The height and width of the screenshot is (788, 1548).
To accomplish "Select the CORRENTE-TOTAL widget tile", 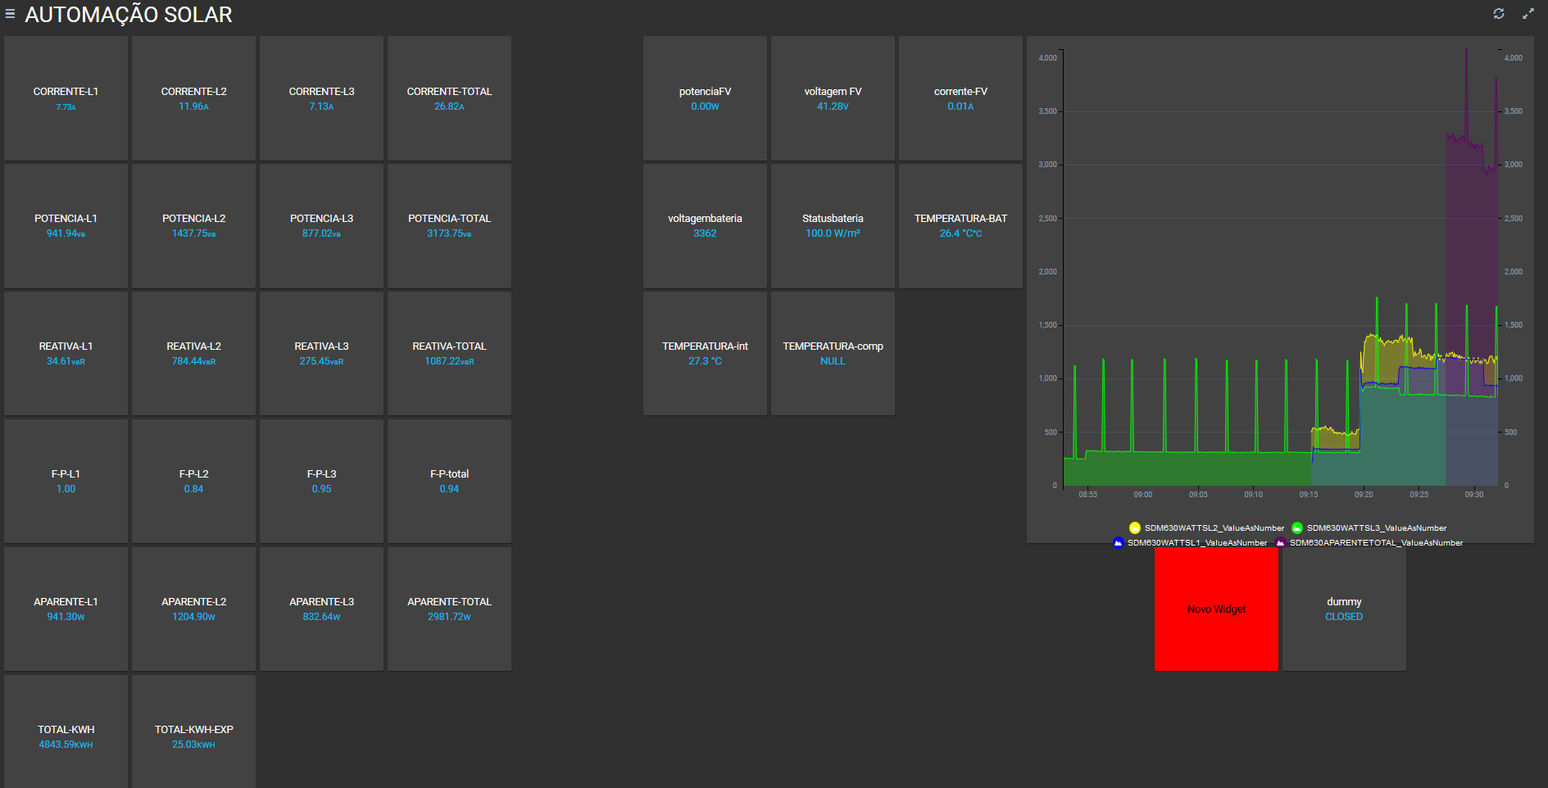I will [x=449, y=98].
